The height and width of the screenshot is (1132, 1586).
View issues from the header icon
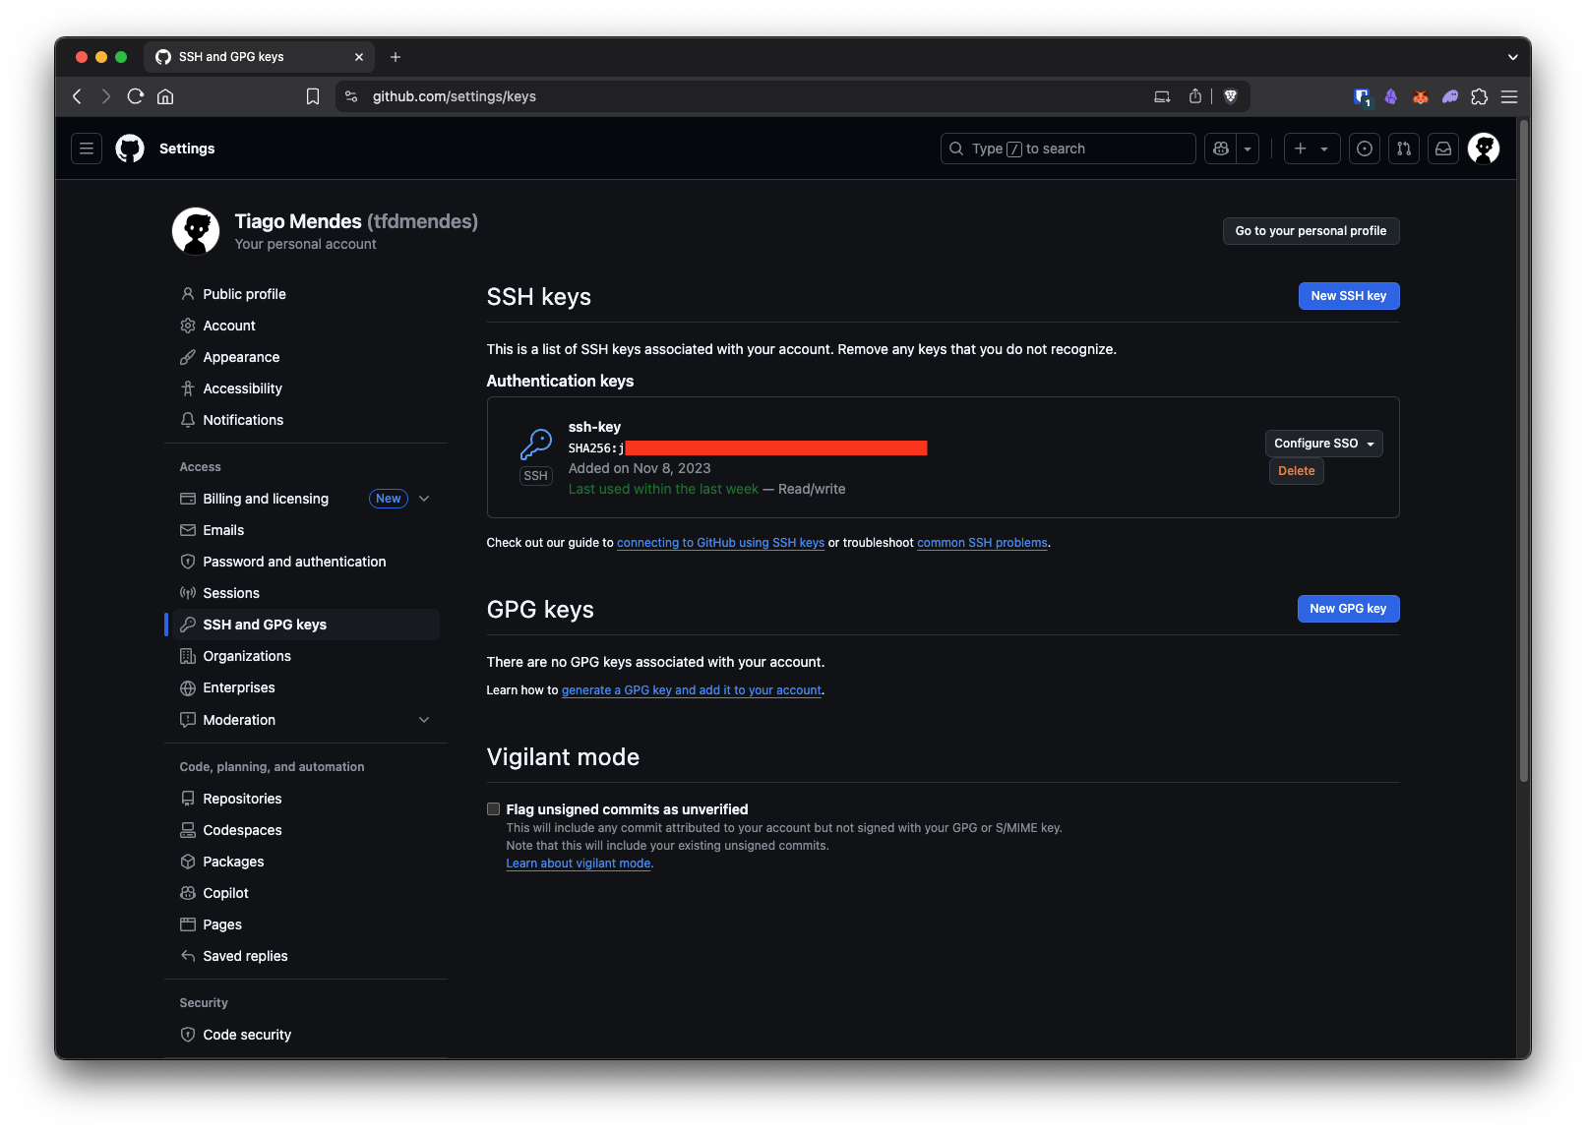(1365, 149)
